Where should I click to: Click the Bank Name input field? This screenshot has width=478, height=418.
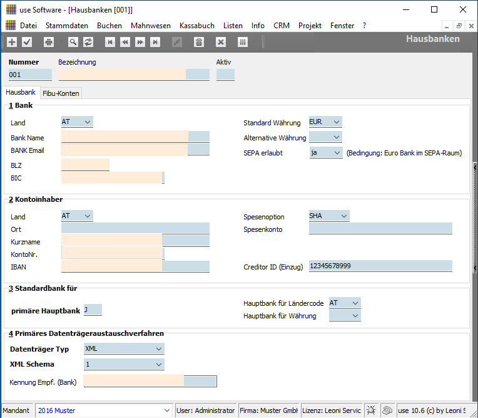(125, 137)
